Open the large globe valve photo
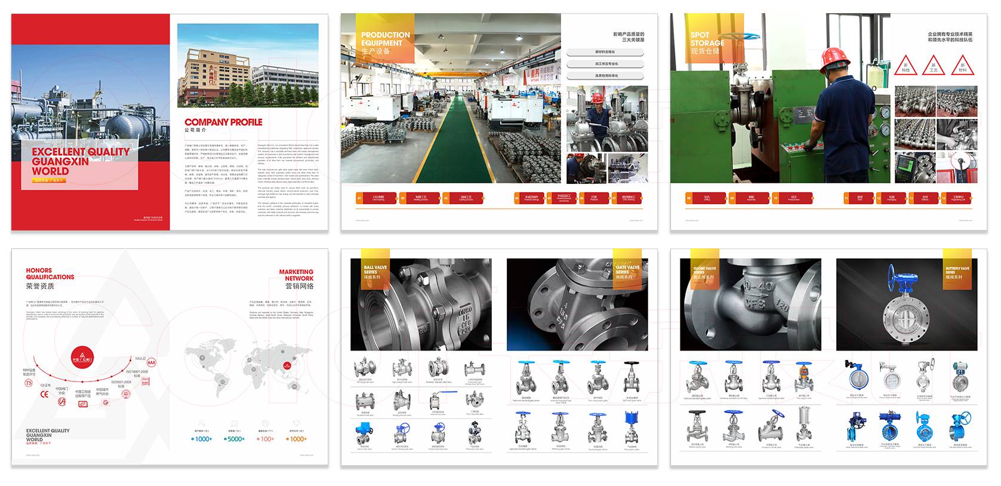 point(750,304)
